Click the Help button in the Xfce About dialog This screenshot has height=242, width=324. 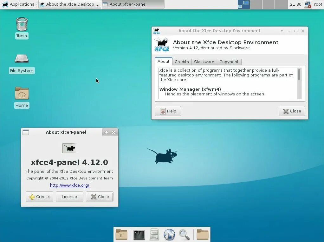click(x=168, y=111)
